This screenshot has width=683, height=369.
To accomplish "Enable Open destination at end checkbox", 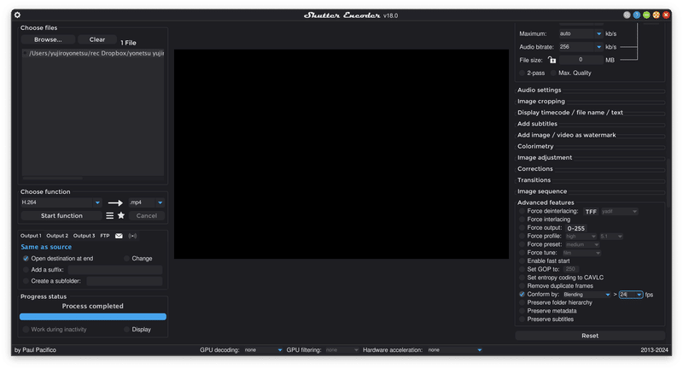I will (26, 258).
